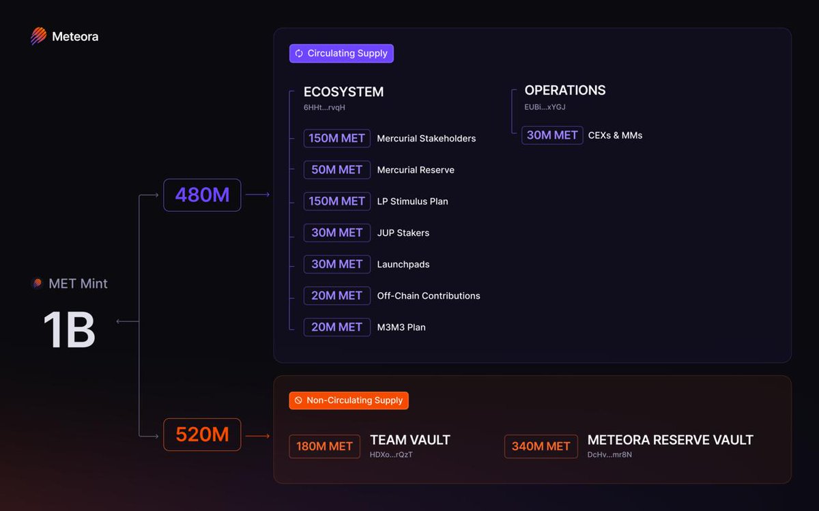The width and height of the screenshot is (819, 511).
Task: Click the small MET Mint token icon
Action: 38,283
